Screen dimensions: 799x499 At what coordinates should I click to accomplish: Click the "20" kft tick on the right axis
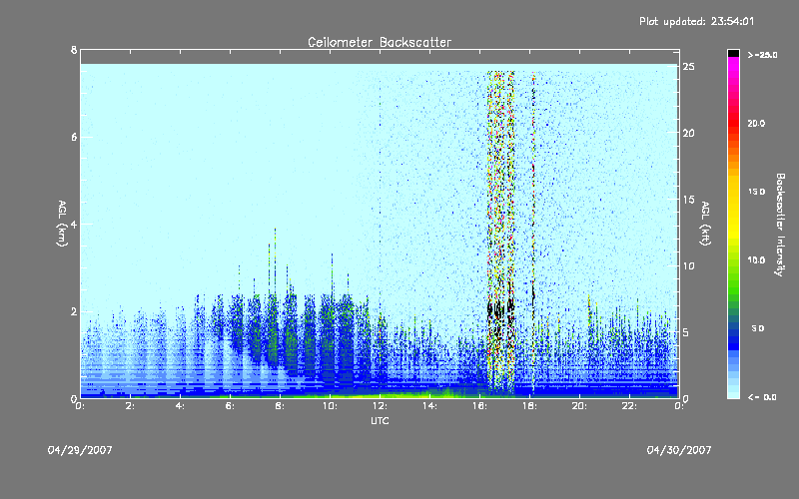pyautogui.click(x=688, y=133)
